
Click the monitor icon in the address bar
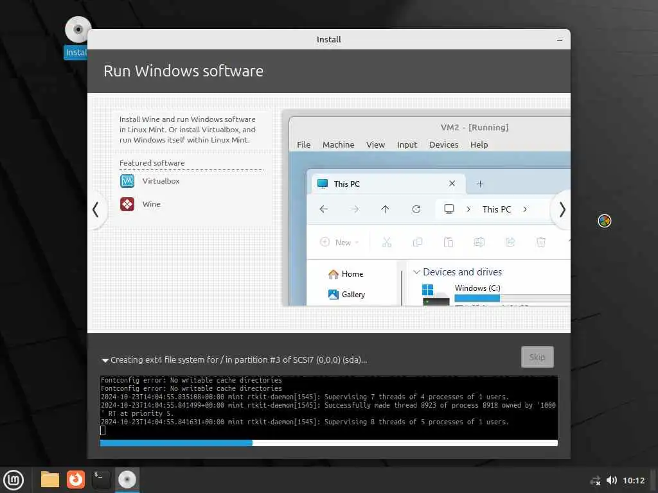pos(449,209)
